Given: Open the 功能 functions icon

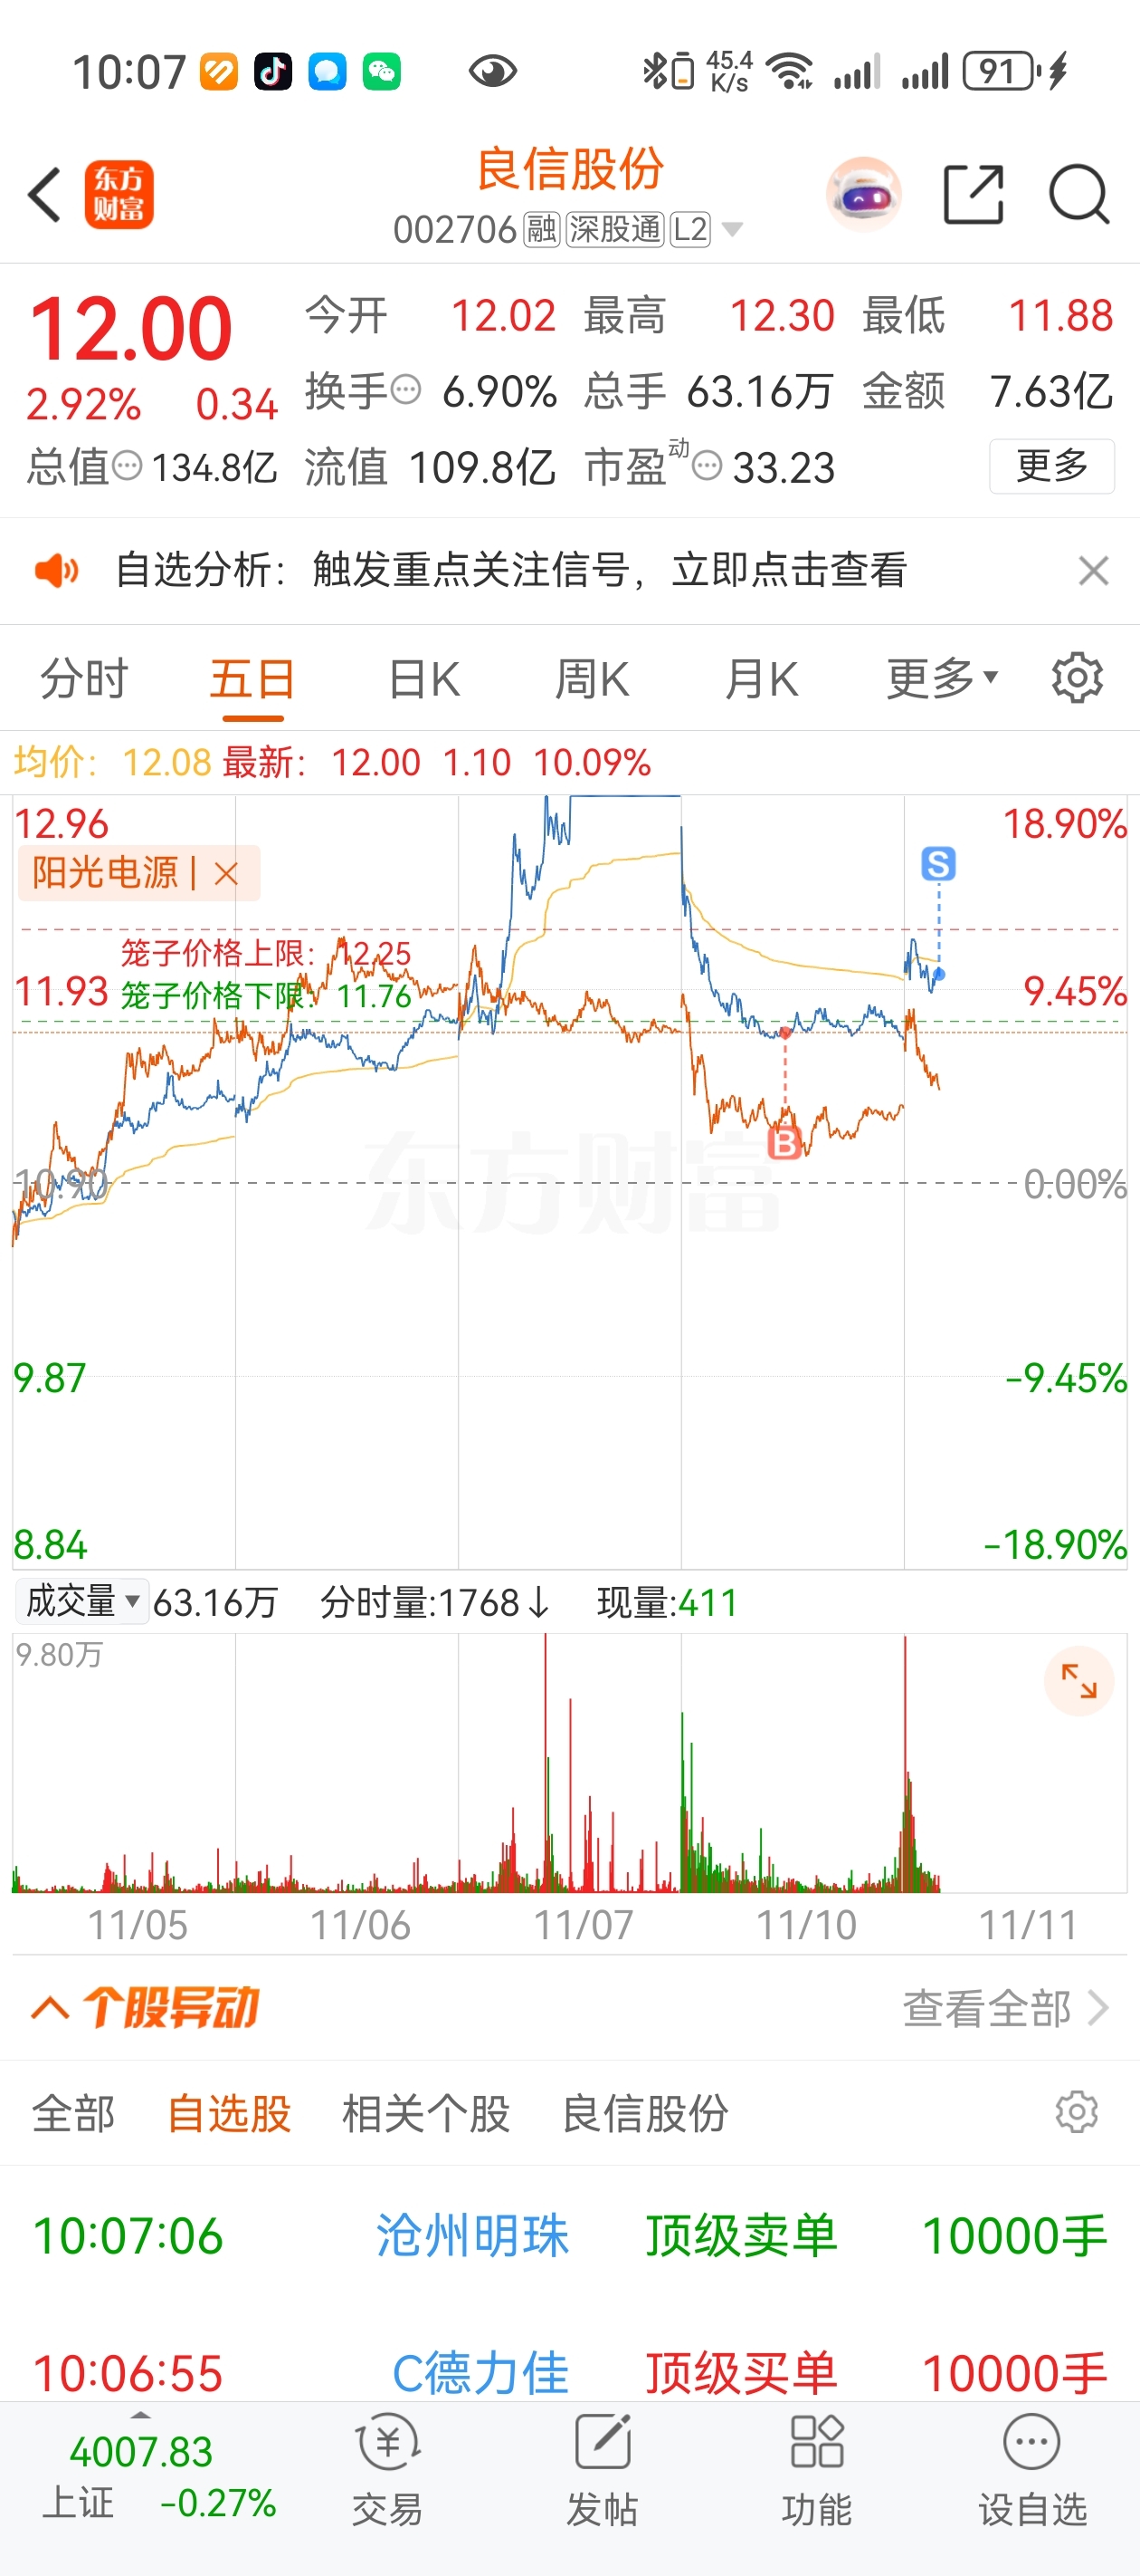Looking at the screenshot, I should (816, 2469).
